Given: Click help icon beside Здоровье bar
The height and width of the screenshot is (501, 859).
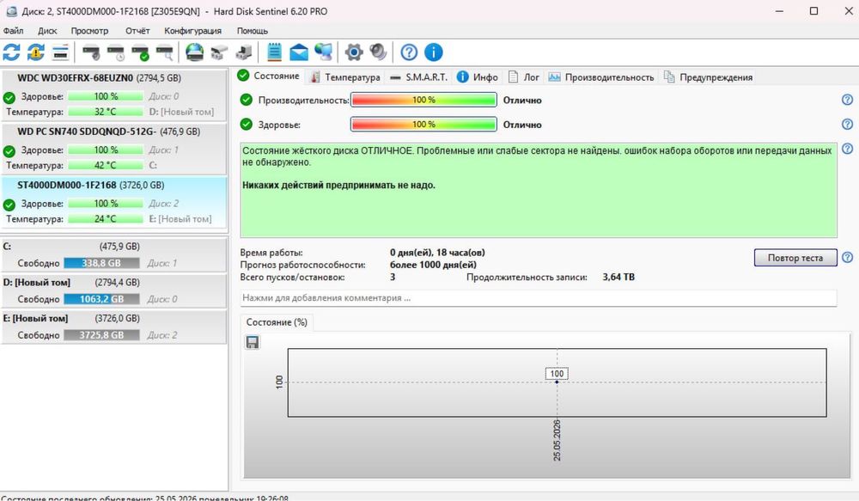Looking at the screenshot, I should pos(847,125).
